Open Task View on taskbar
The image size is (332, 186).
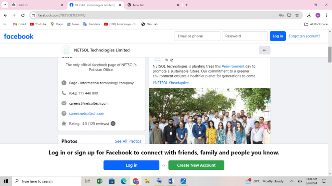tap(87, 181)
